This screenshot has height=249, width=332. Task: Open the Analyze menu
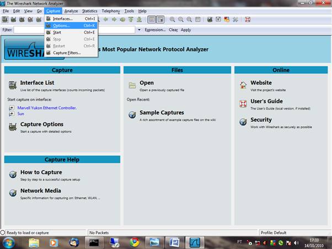click(x=71, y=11)
